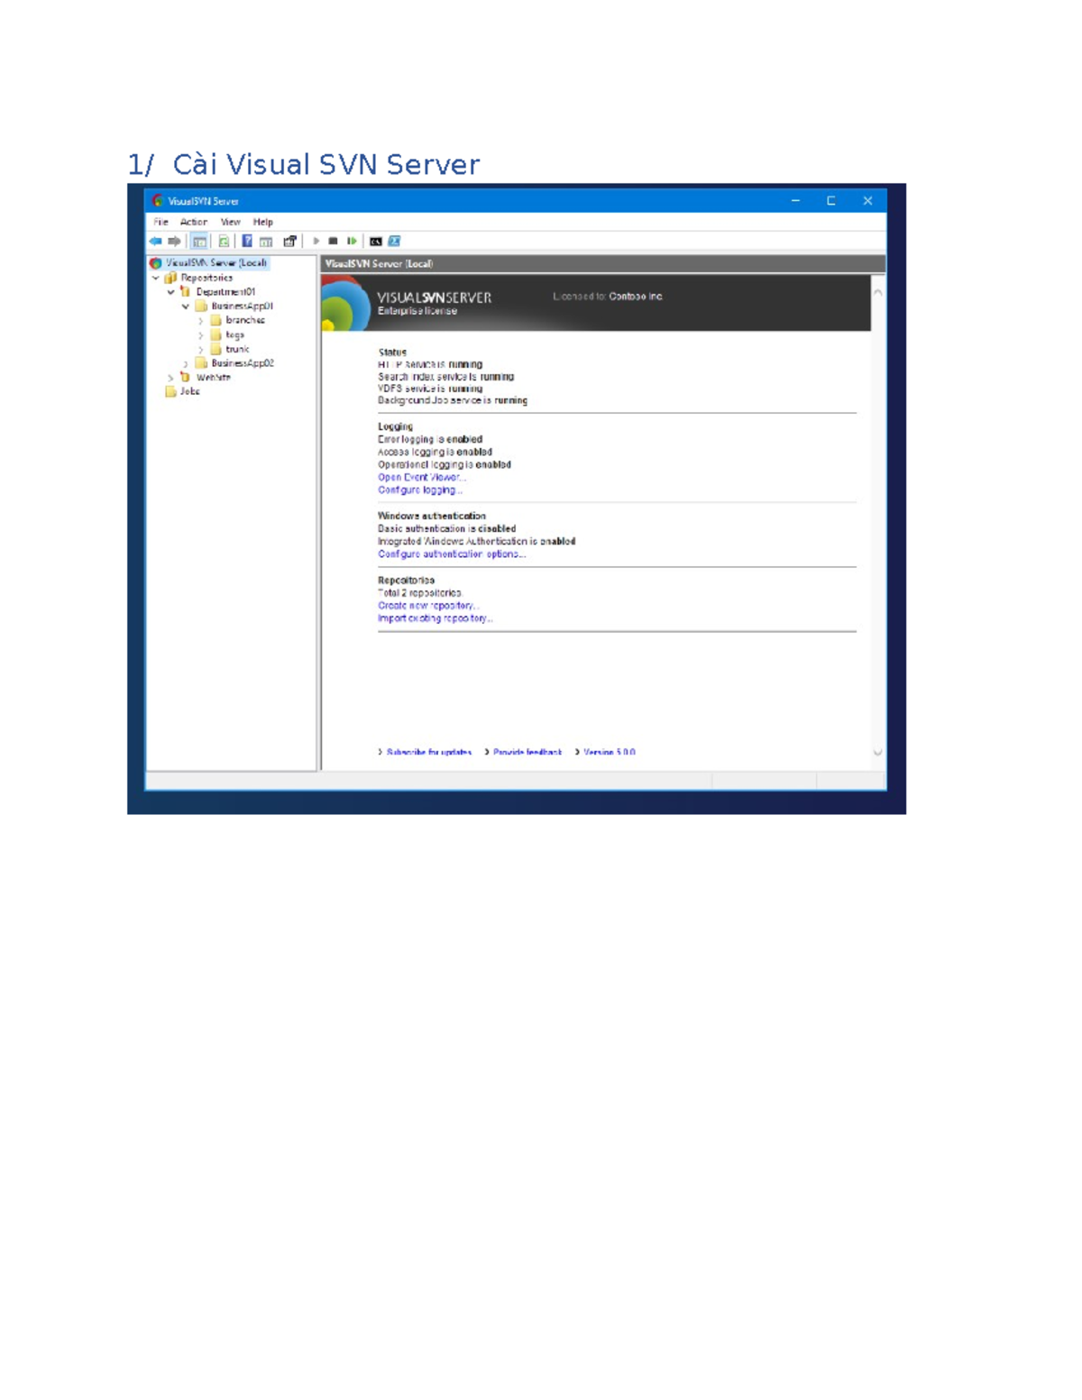Click Subscribe for updates at the bottom
Image resolution: width=1082 pixels, height=1400 pixels.
(x=428, y=752)
